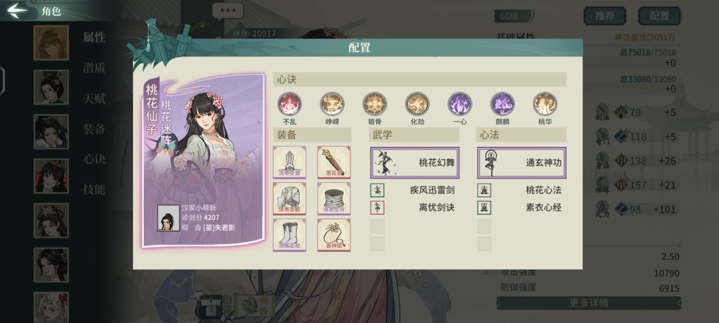This screenshot has height=323, width=719.
Task: Select the purple 一心 icon
Action: [460, 104]
